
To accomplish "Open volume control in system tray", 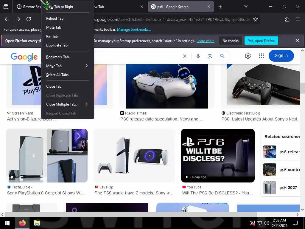I will point(267,223).
